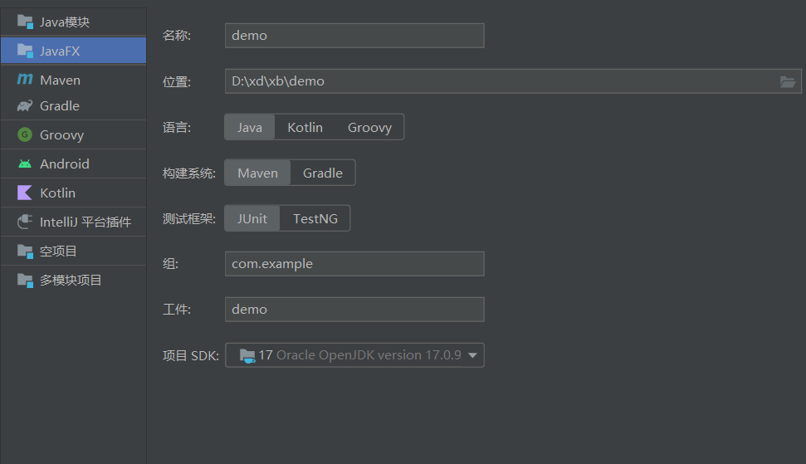This screenshot has width=806, height=464.
Task: Click the green Groovy icon
Action: click(25, 134)
